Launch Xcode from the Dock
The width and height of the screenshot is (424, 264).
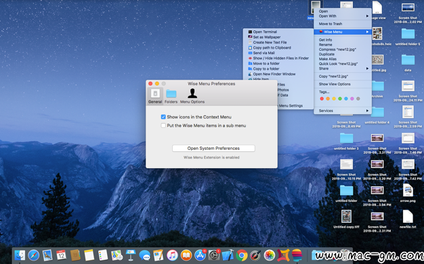click(228, 255)
